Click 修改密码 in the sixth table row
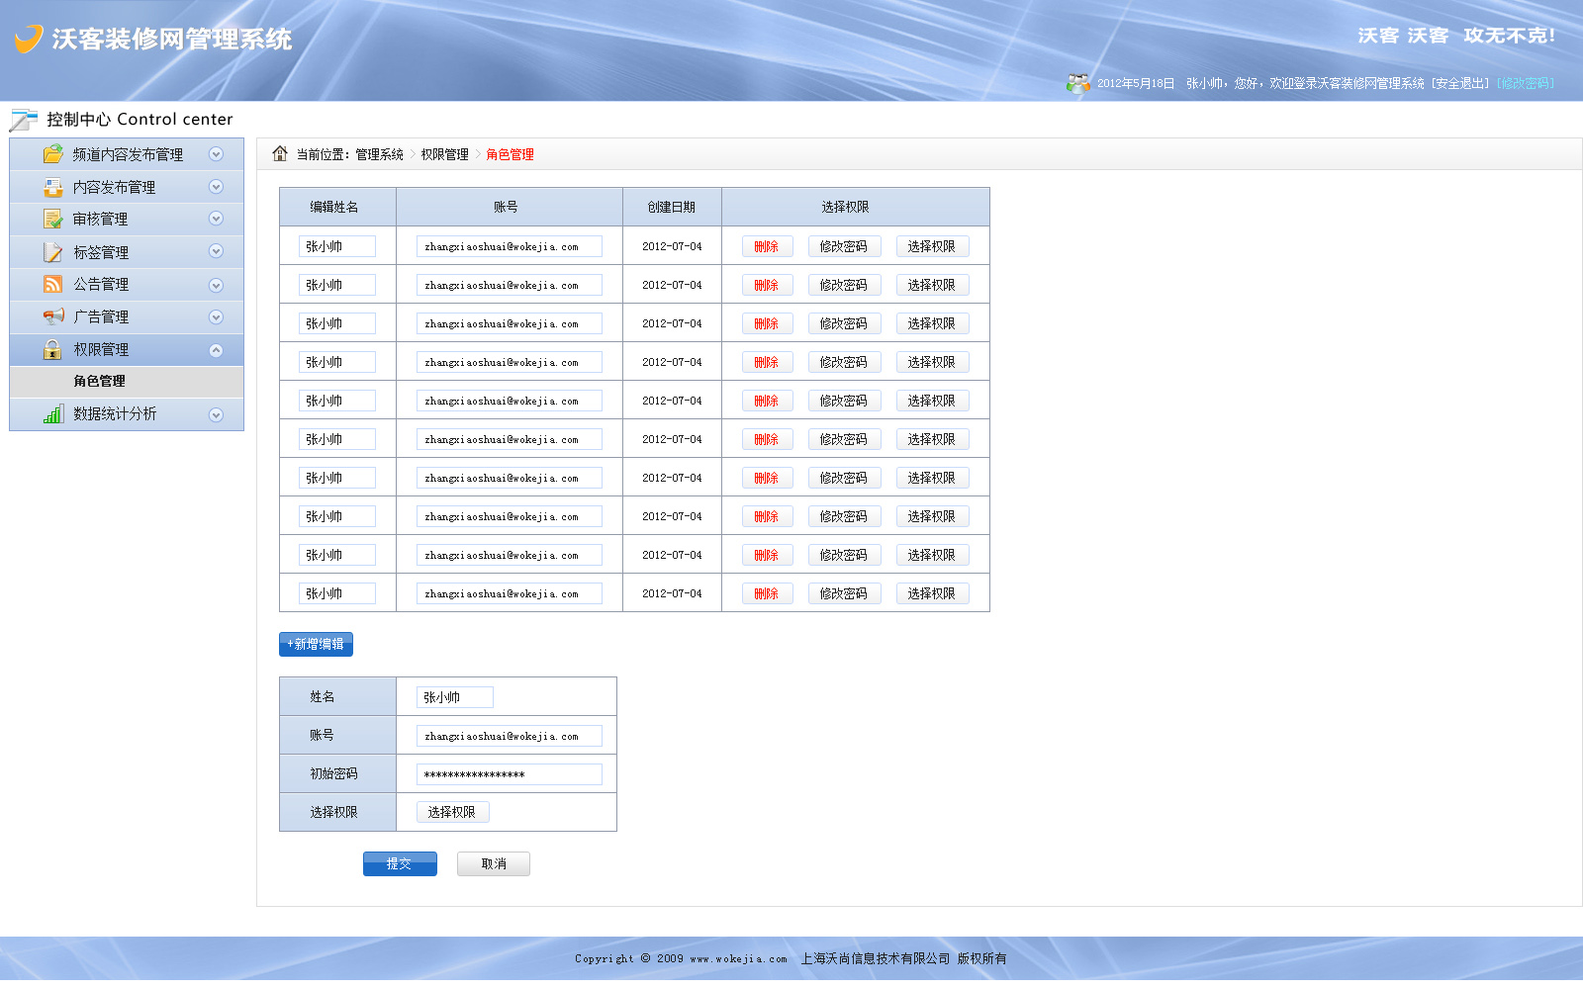This screenshot has height=989, width=1583. pyautogui.click(x=844, y=439)
